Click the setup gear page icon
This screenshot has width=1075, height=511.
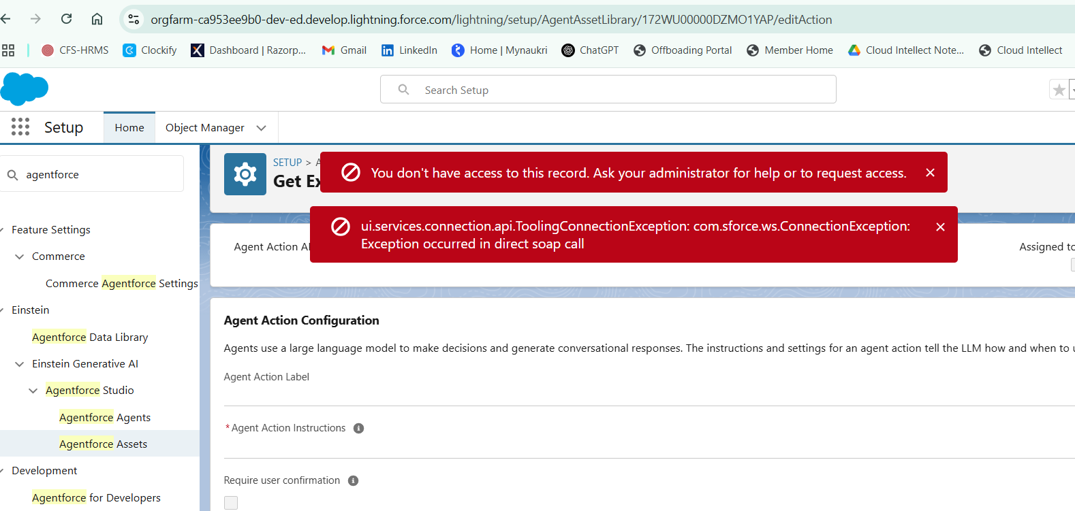click(245, 174)
